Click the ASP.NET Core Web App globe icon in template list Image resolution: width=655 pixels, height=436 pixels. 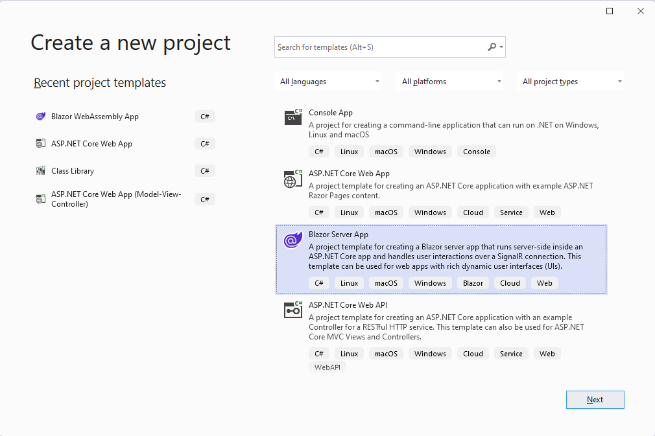[x=293, y=179]
